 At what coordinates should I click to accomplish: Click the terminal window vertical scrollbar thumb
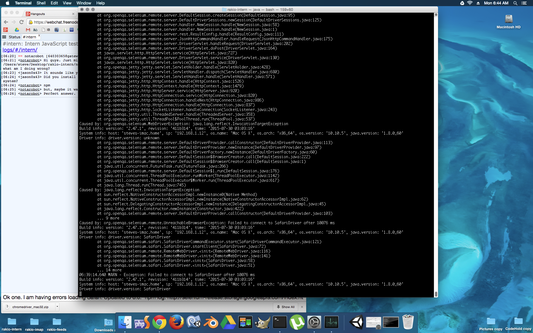point(436,294)
